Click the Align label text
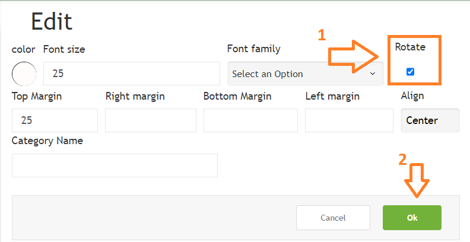The image size is (470, 242). pos(412,96)
